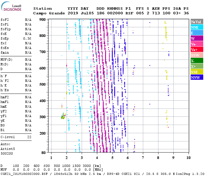Viewport: 205px width, 176px height.
Task: Click the station name Campo Grande
Action: [x=49, y=13]
